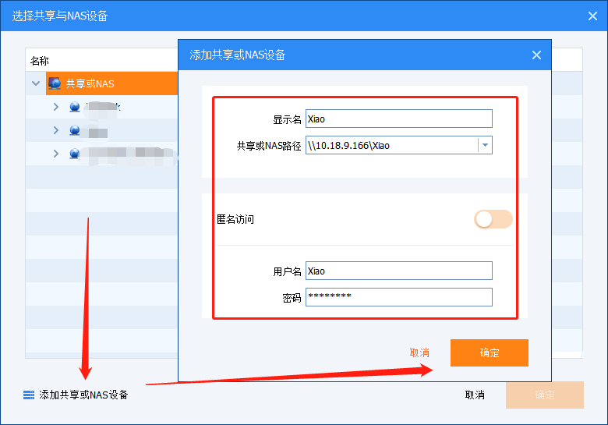Image resolution: width=608 pixels, height=425 pixels.
Task: Click the 共享或NAS computer icon
Action: 55,83
